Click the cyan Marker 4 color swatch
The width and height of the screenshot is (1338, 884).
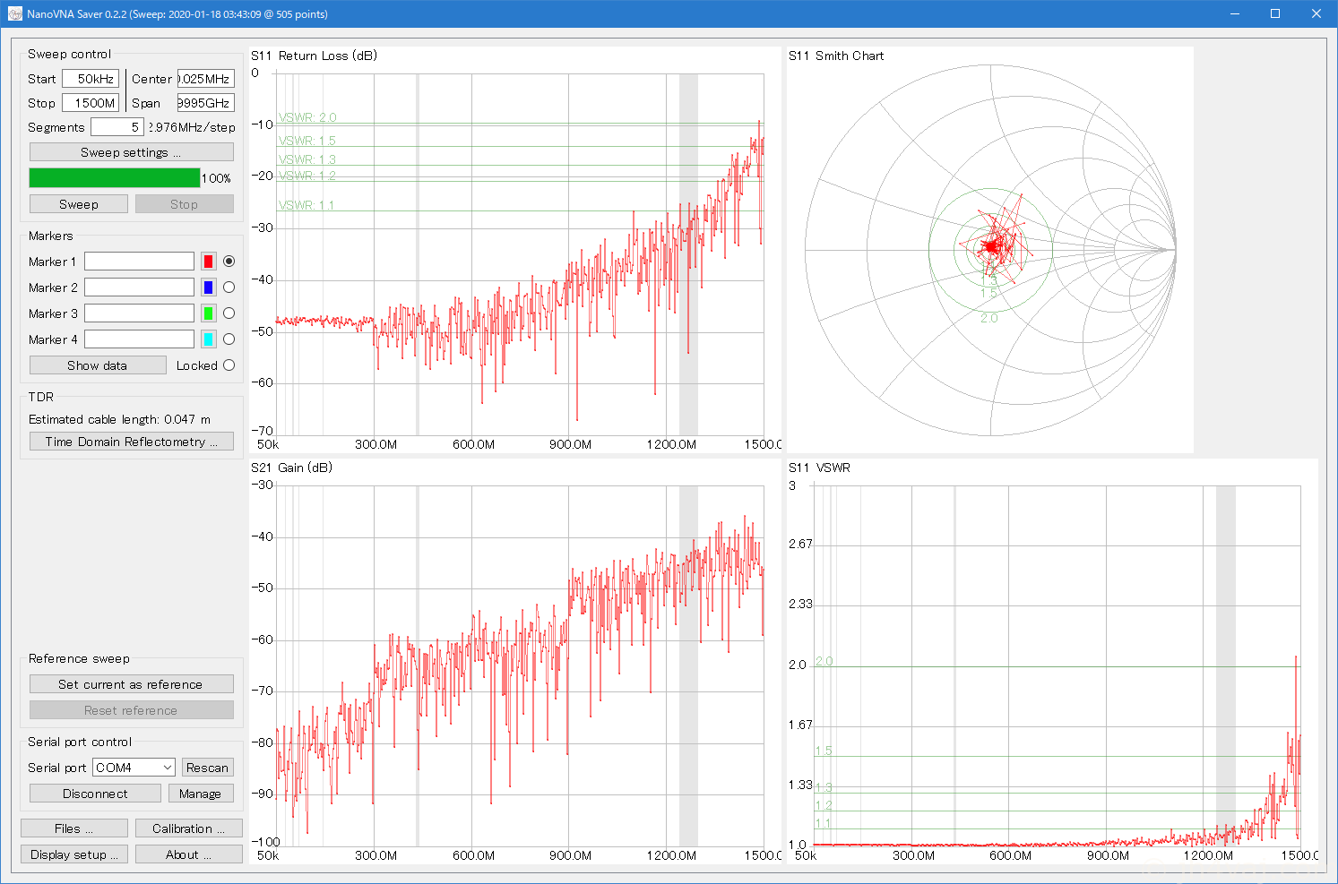[209, 339]
